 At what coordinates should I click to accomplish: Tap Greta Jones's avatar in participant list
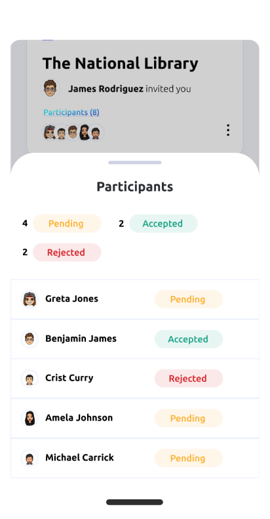[x=29, y=299]
